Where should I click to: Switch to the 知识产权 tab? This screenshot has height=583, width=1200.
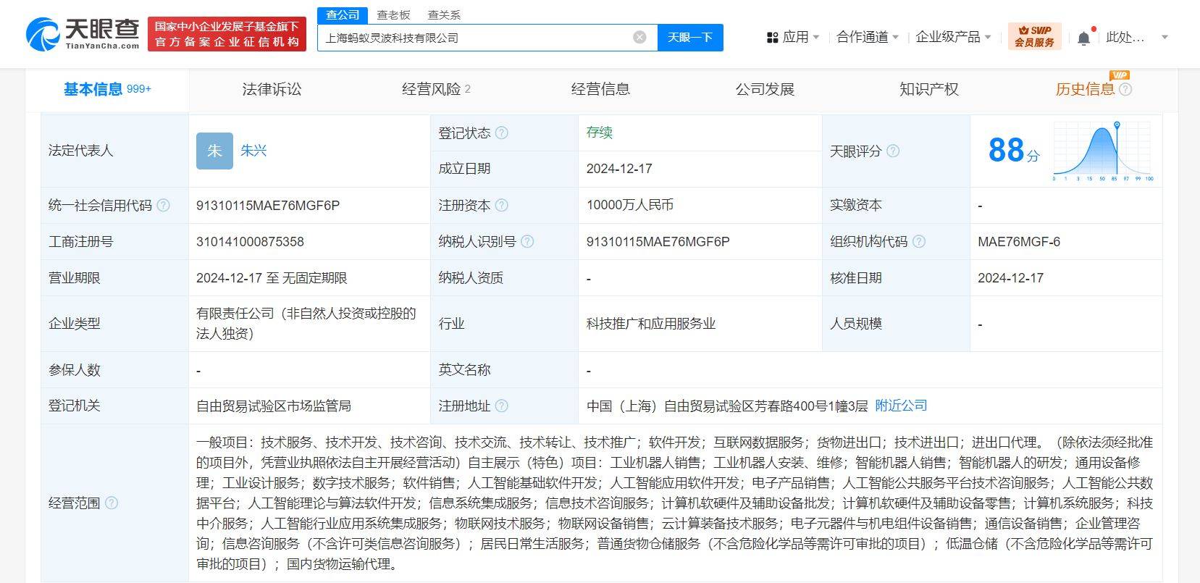928,90
